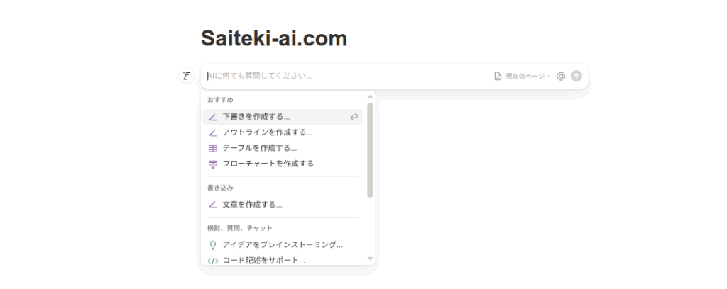The width and height of the screenshot is (727, 289).
Task: Open the 現在のページ dropdown
Action: (x=523, y=76)
